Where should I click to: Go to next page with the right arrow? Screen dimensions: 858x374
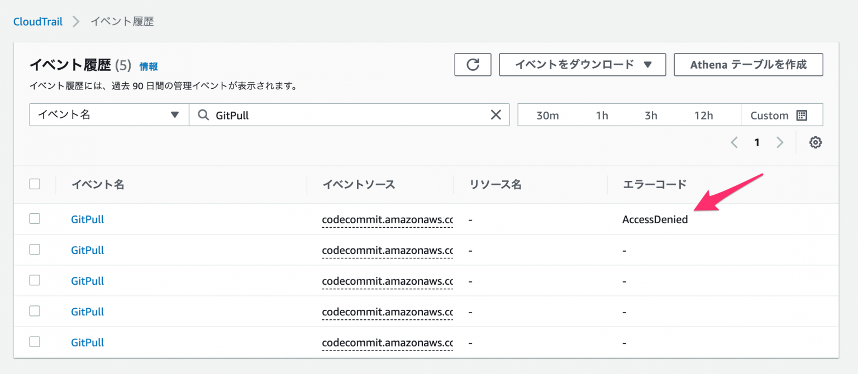pos(780,142)
